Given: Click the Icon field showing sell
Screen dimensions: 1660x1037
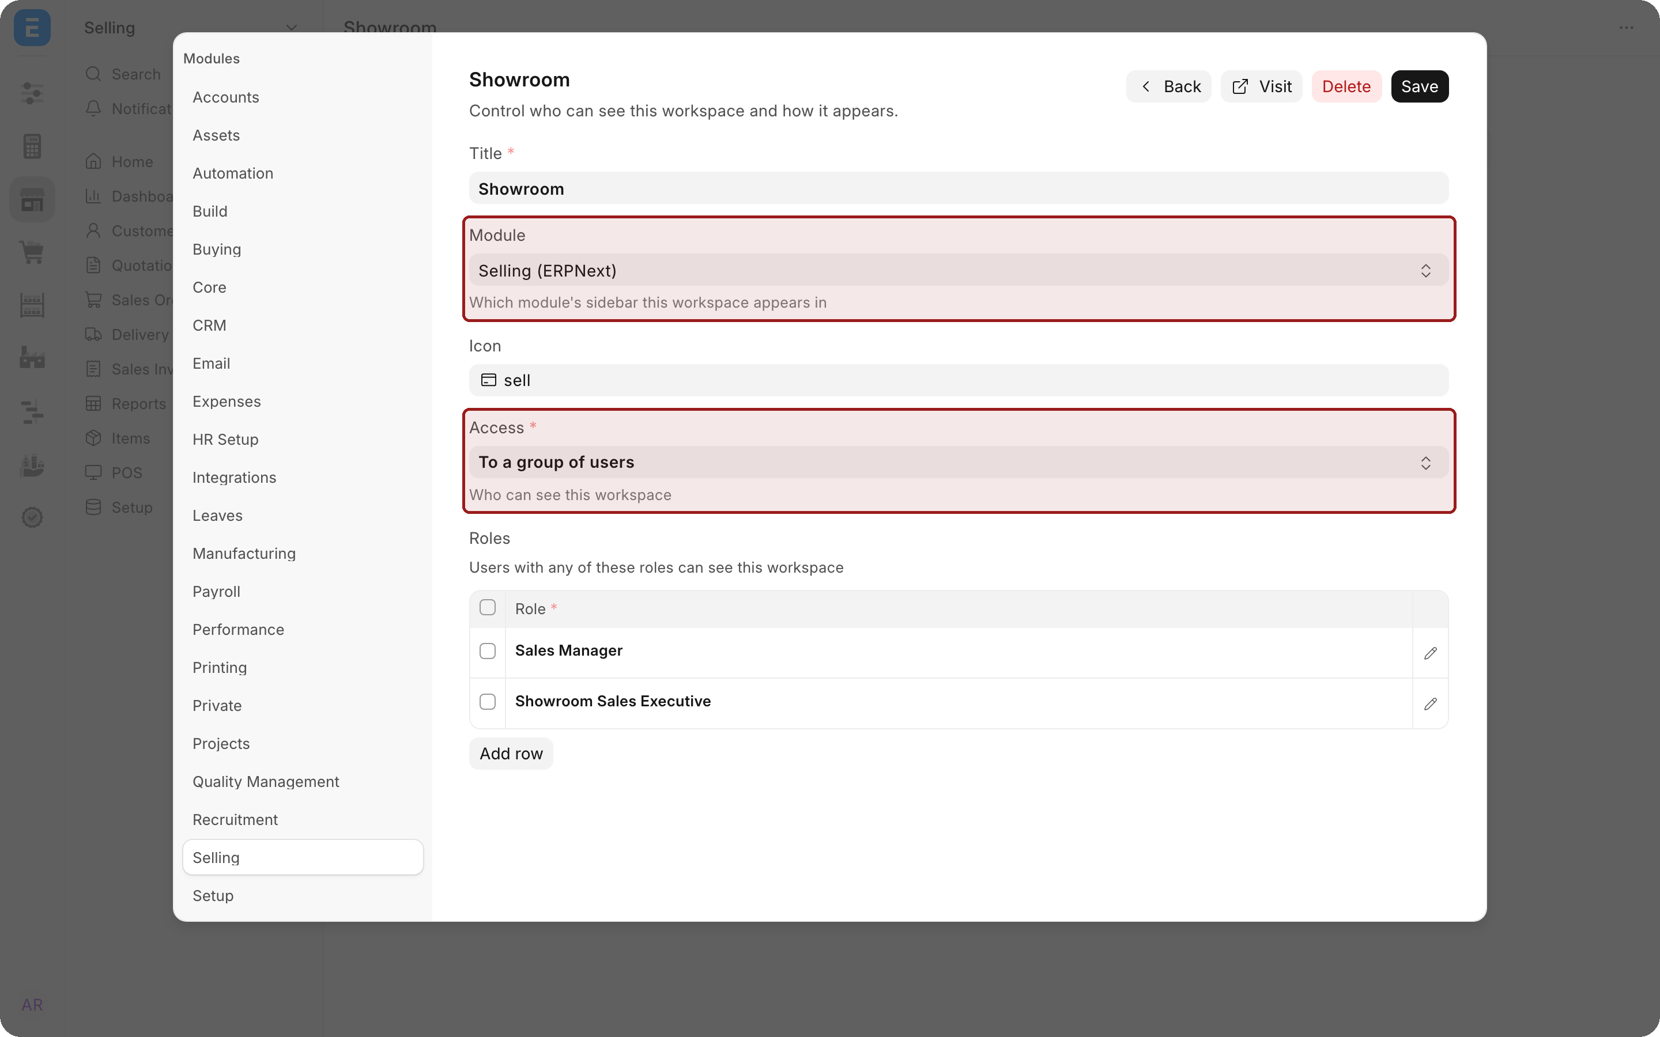Looking at the screenshot, I should coord(959,380).
